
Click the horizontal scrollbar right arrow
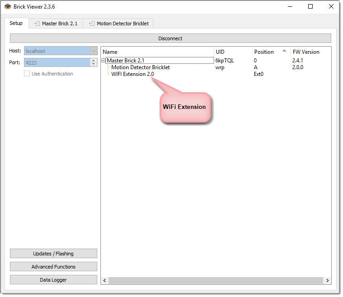(x=328, y=281)
